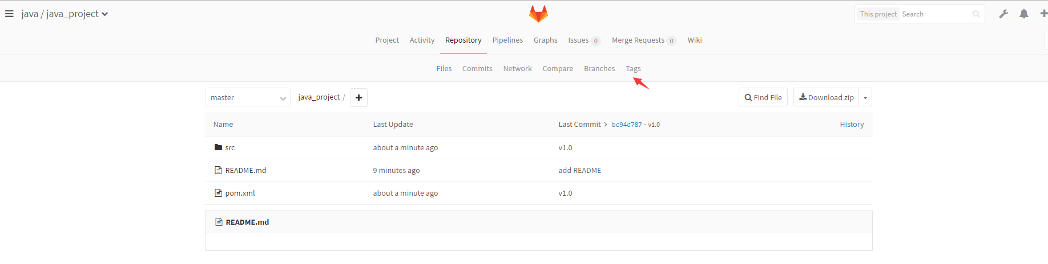Click plus button next to java_project path

point(358,97)
